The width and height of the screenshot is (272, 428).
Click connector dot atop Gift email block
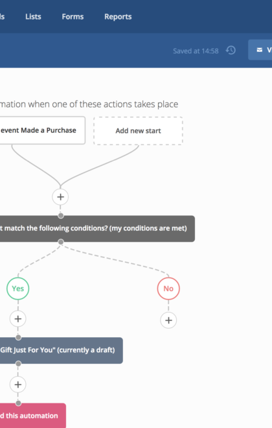click(x=18, y=337)
